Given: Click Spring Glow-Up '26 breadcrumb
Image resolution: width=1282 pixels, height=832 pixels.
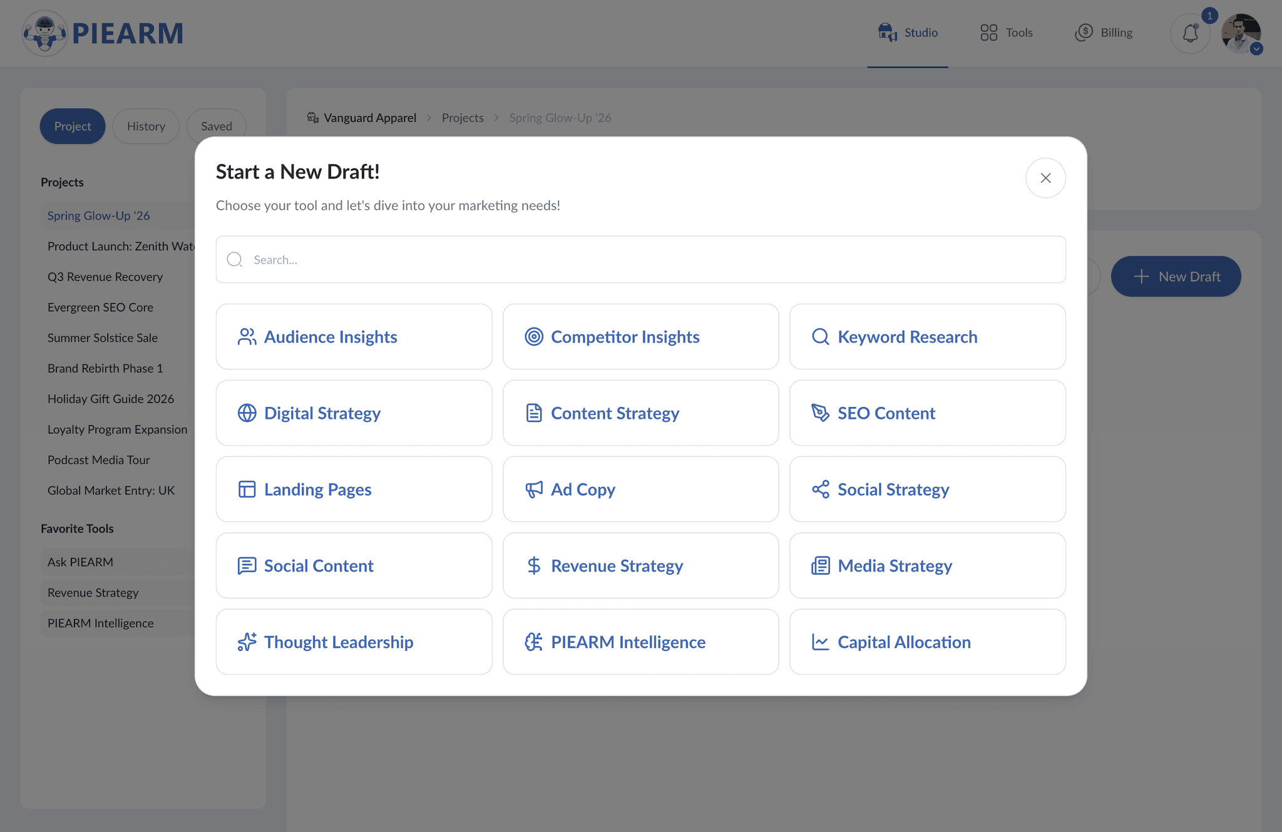Looking at the screenshot, I should coord(560,118).
